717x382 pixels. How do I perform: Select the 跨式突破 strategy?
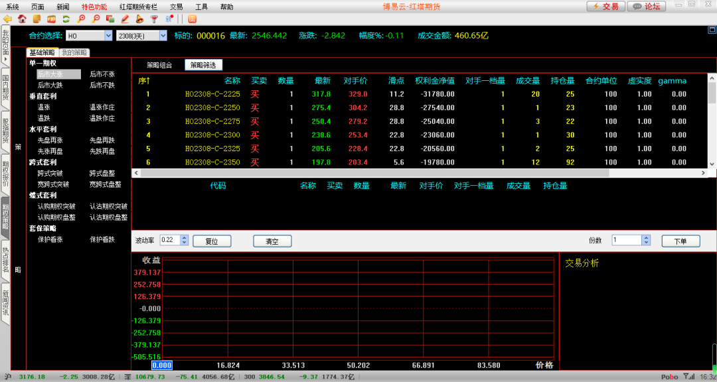point(50,173)
